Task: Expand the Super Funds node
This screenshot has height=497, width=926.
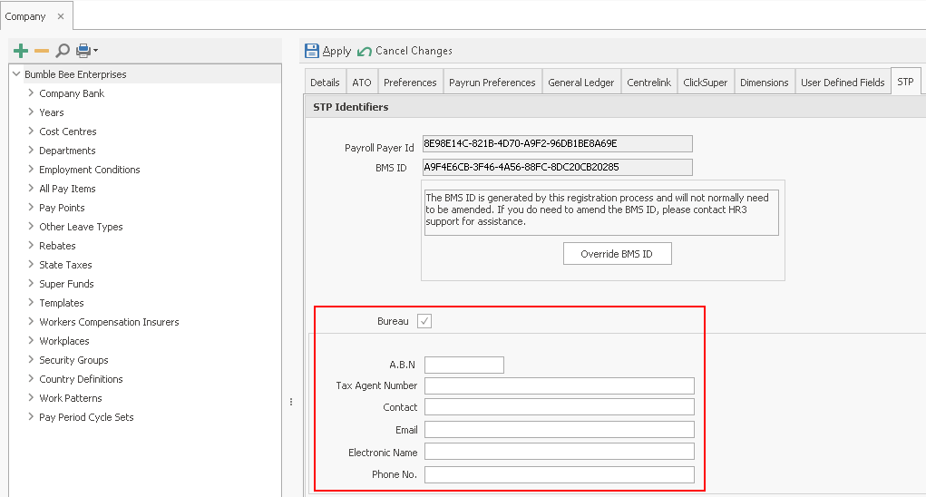Action: point(31,284)
